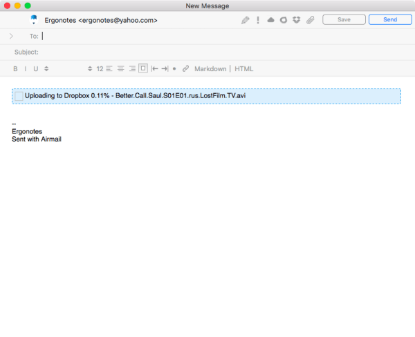Viewport: 415px width, 337px height.
Task: Switch to HTML editing mode
Action: (244, 69)
